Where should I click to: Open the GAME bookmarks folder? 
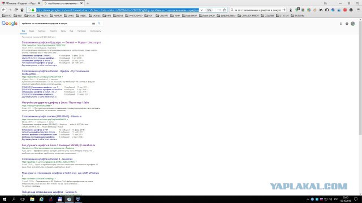tap(29, 16)
